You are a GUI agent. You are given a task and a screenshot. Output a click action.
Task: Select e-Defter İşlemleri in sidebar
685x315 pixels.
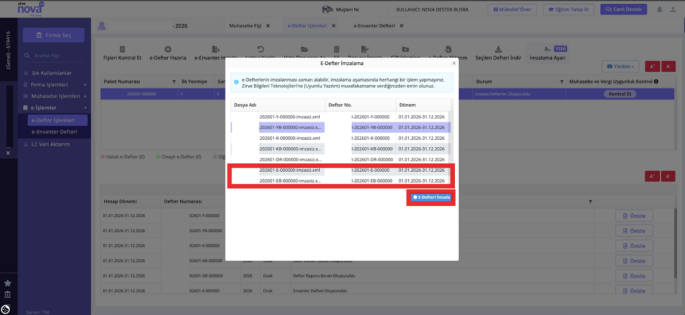coord(58,120)
